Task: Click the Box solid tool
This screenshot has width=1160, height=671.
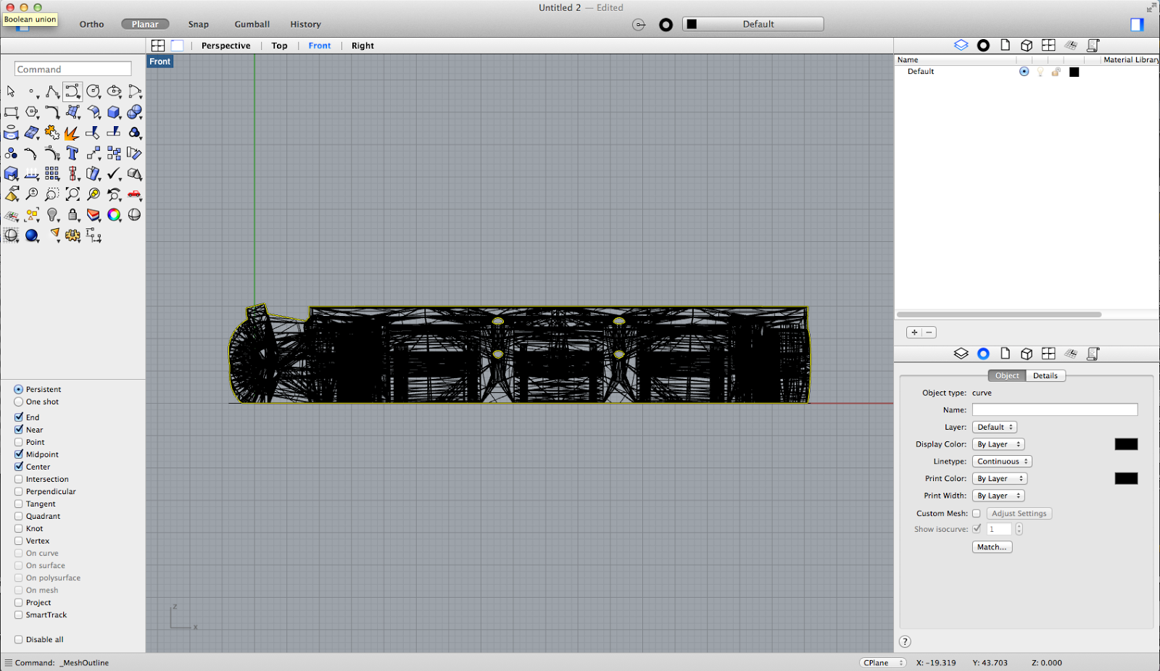Action: click(114, 112)
